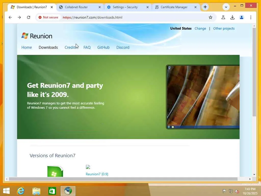
Task: Open the Action Center flag icon
Action: coord(225,191)
